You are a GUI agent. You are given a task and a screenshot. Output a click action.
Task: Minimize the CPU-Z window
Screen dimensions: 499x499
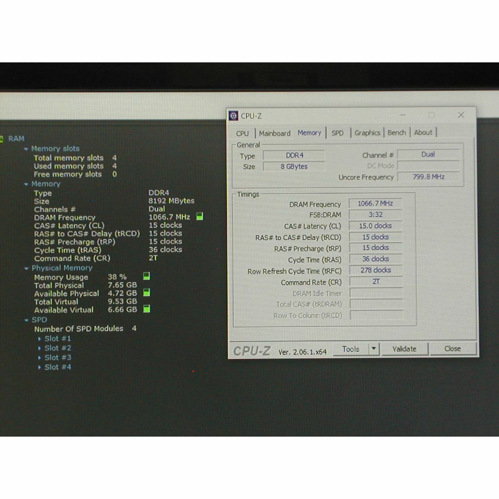point(402,115)
